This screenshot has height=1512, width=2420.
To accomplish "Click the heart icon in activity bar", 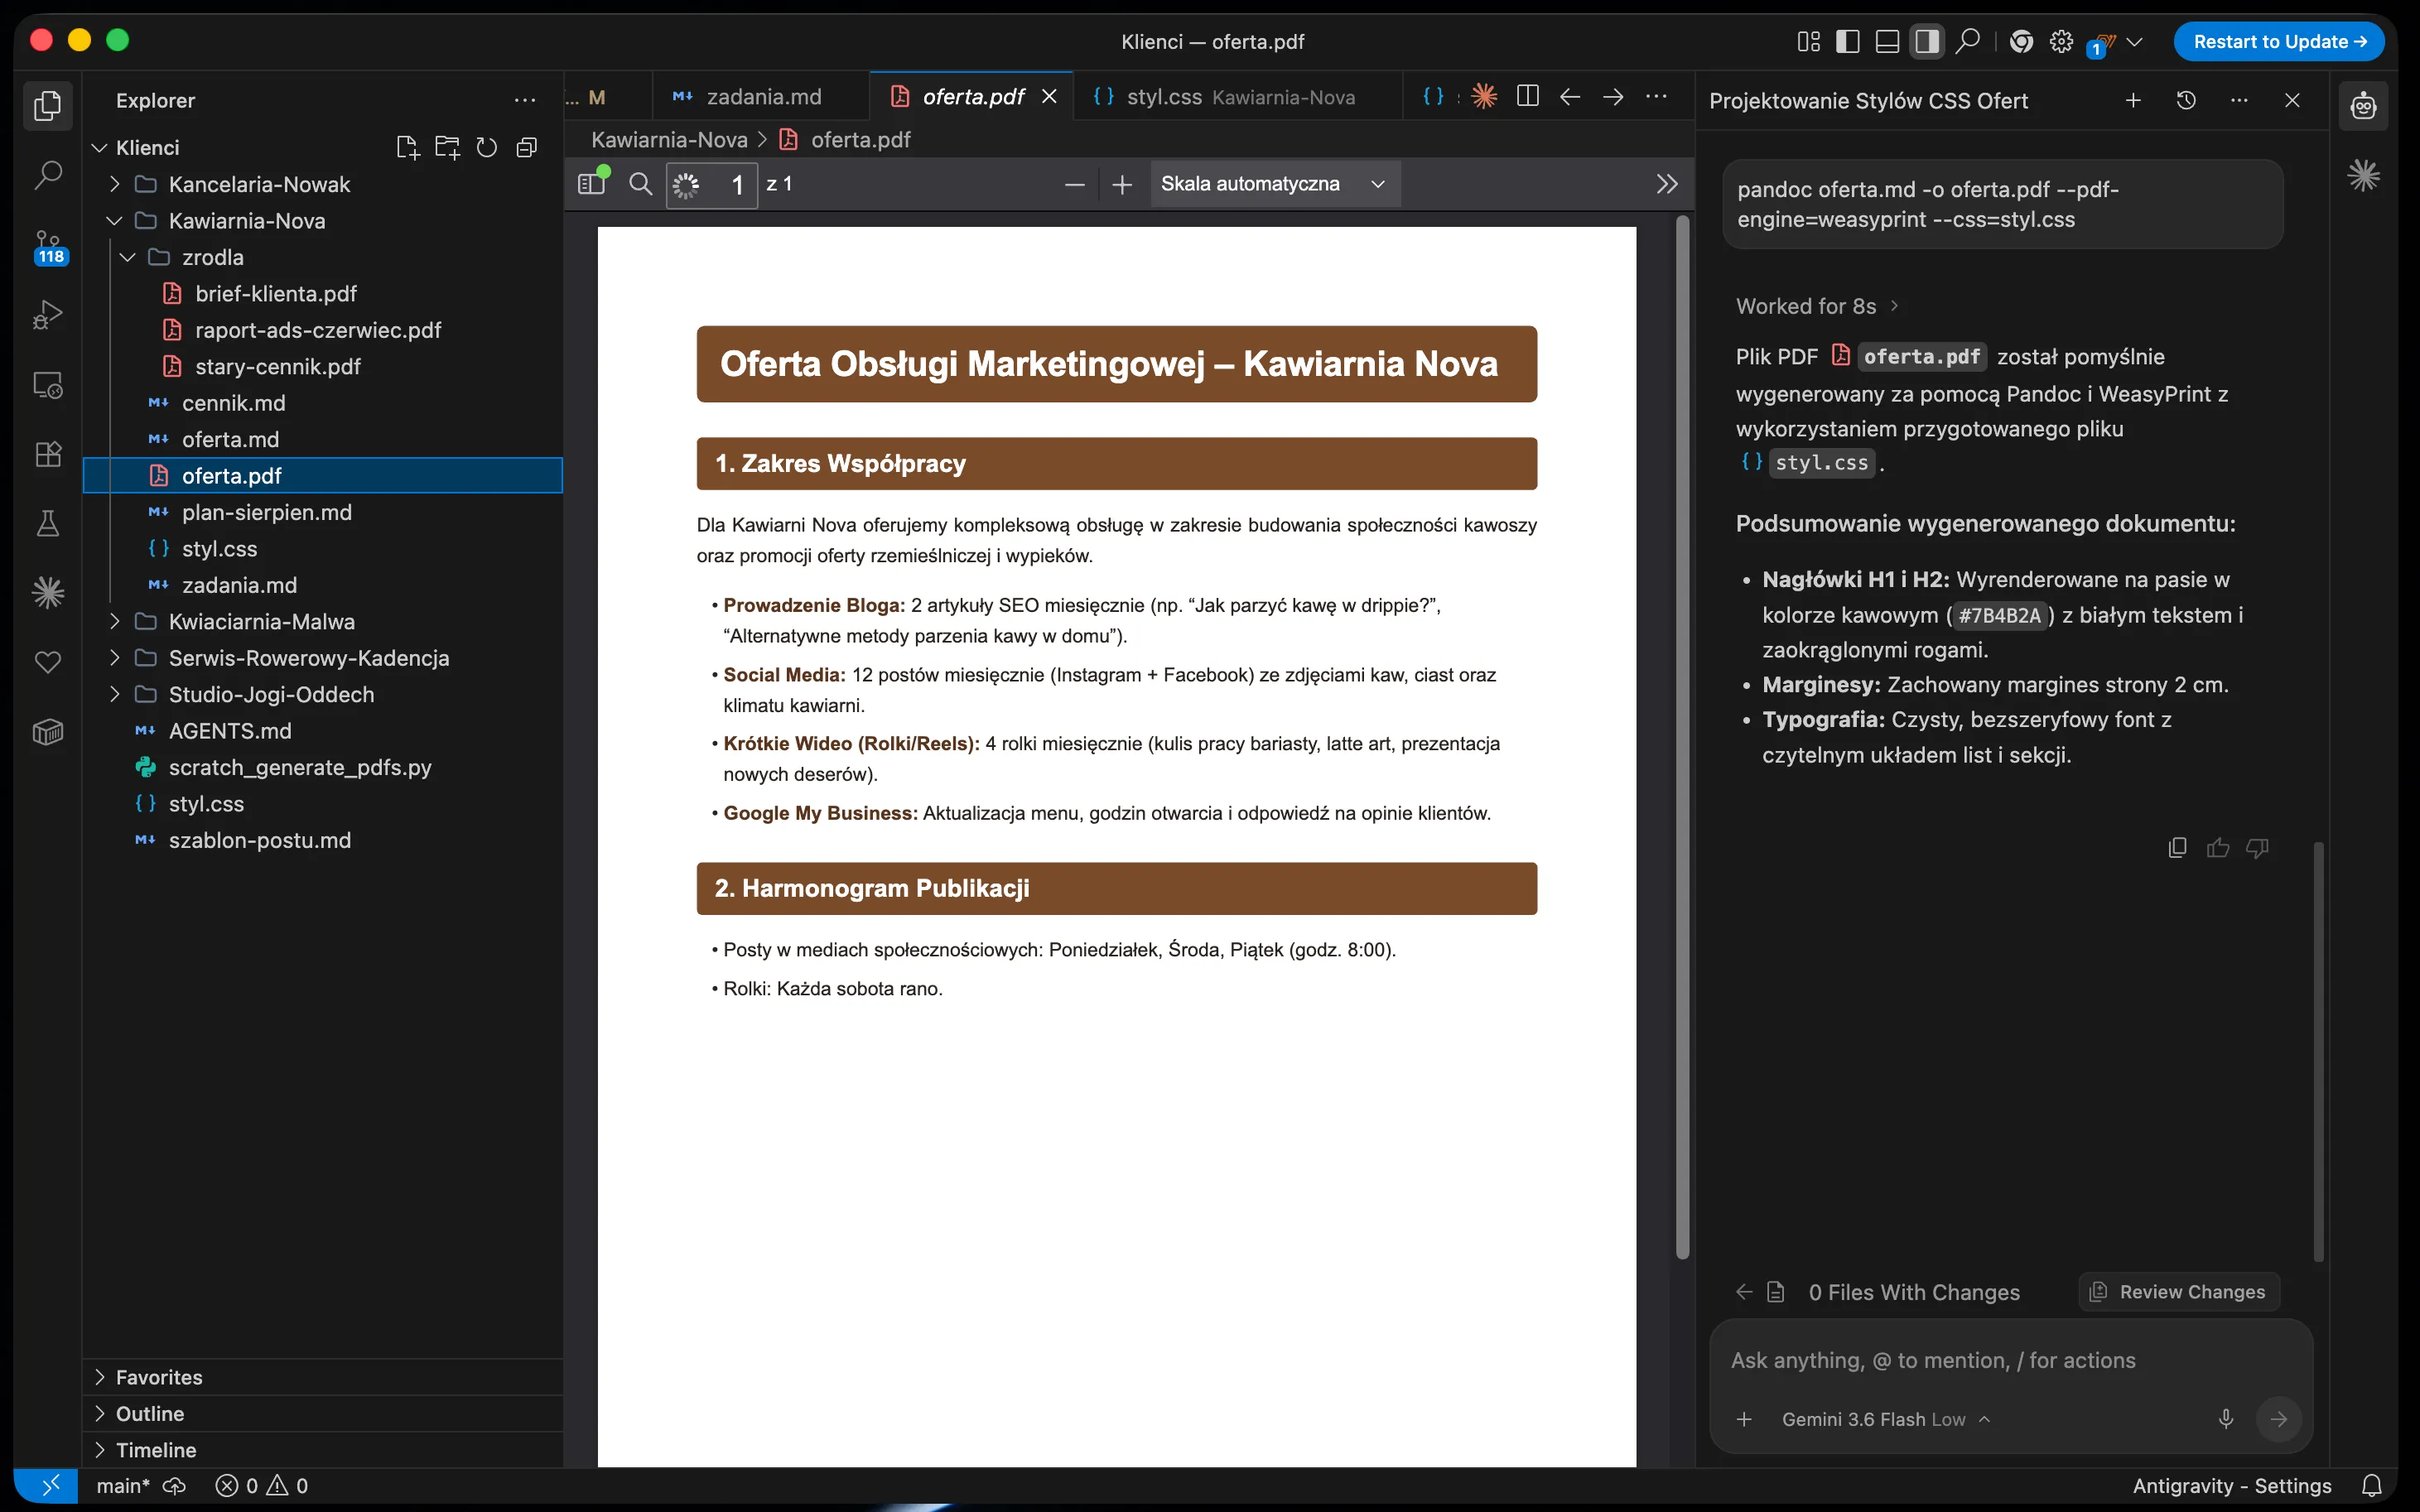I will (x=47, y=662).
